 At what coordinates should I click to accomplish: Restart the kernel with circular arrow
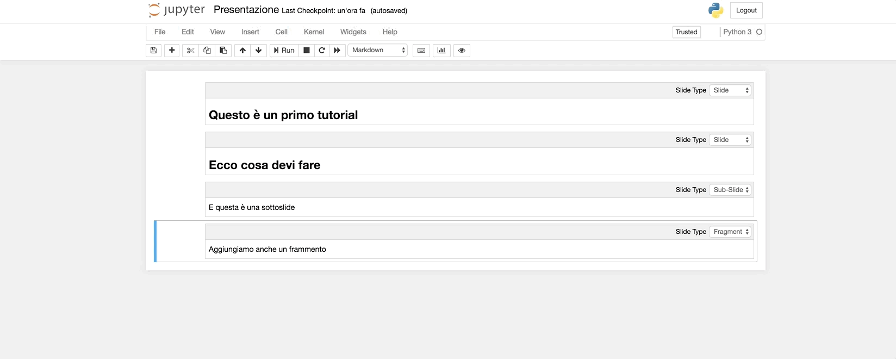click(322, 51)
